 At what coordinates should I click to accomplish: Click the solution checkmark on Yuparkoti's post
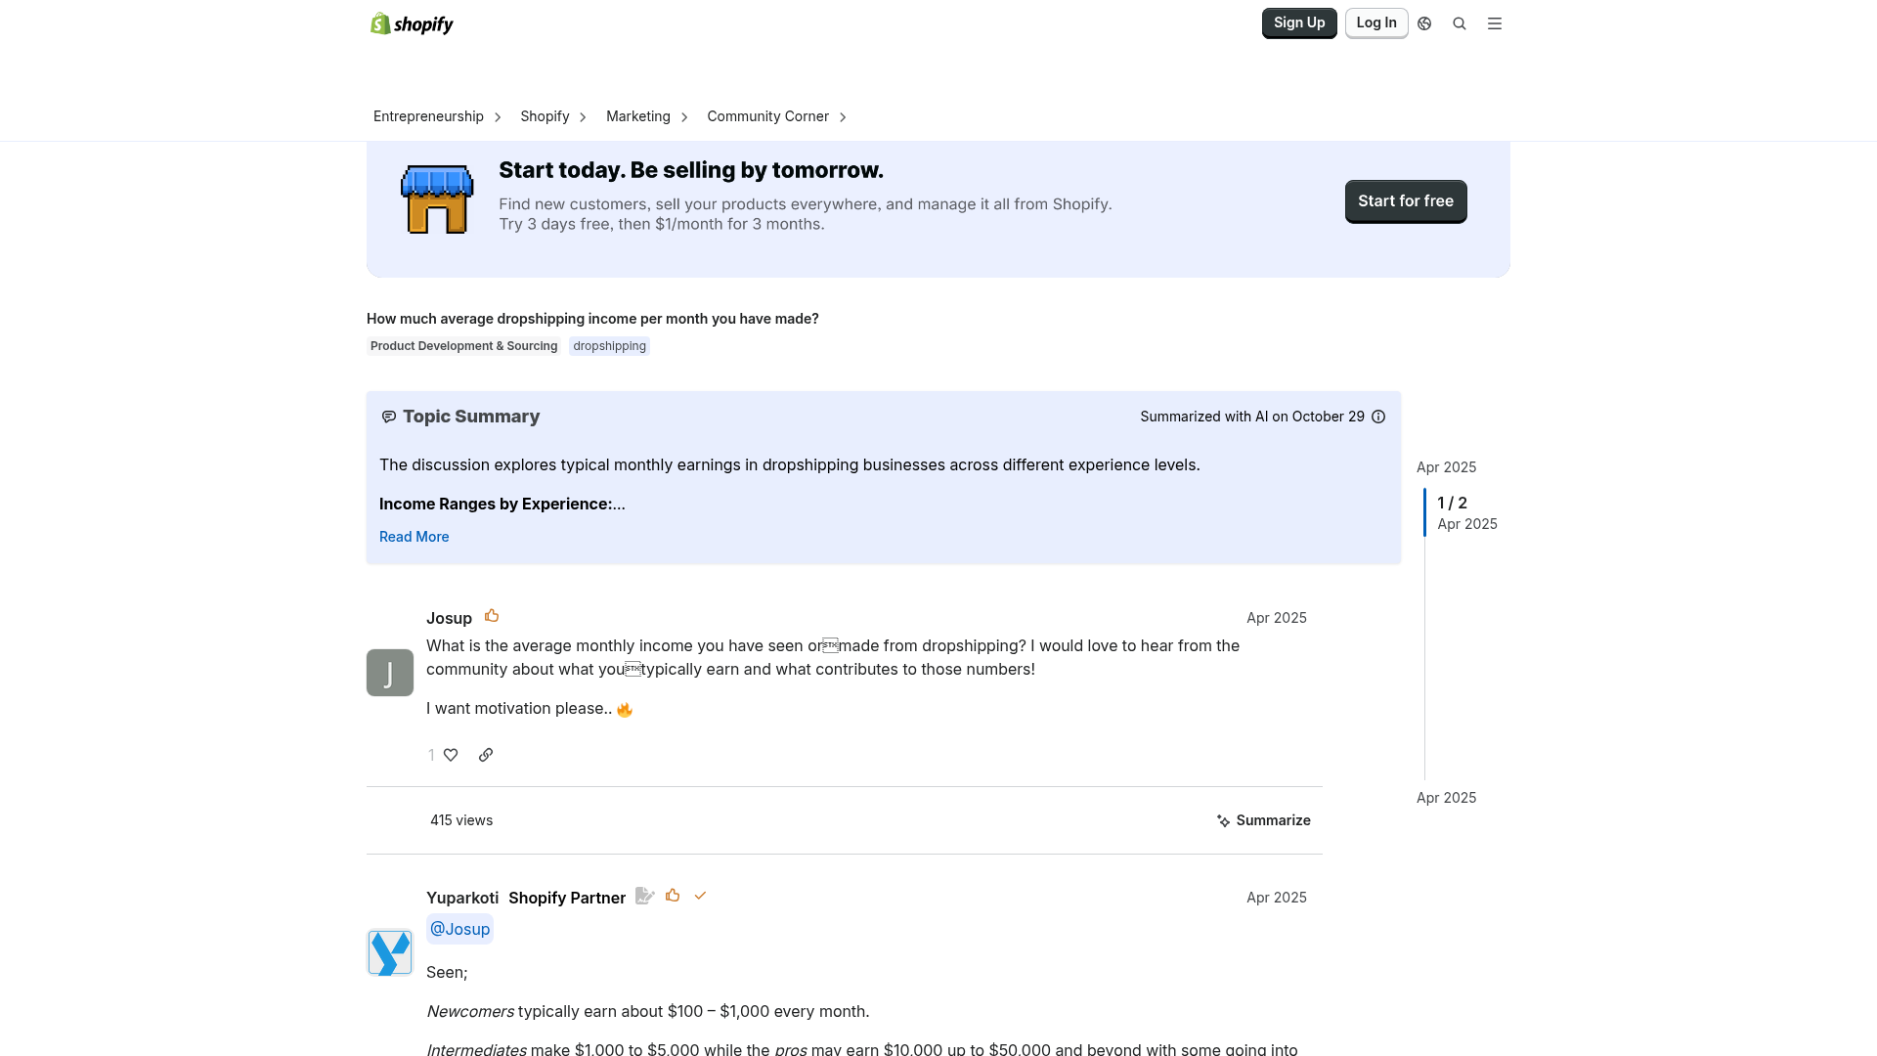tap(700, 896)
